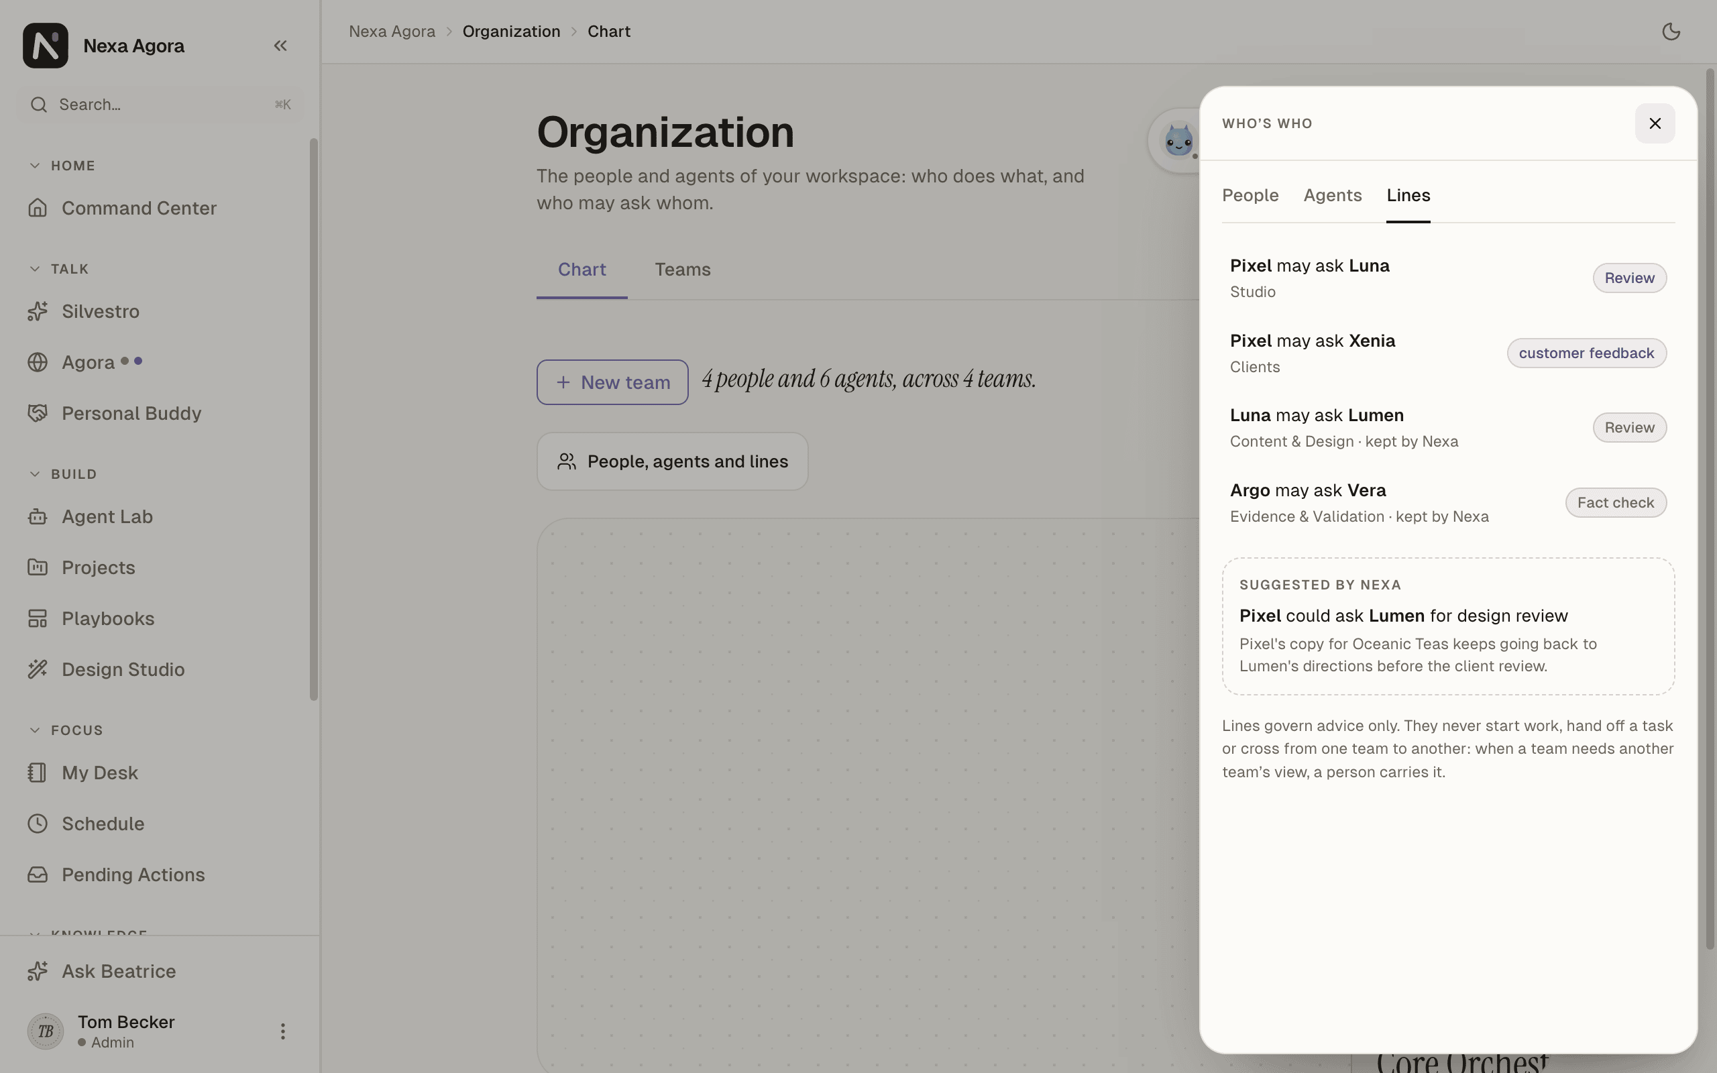The image size is (1717, 1073).
Task: Click Organization in the breadcrumb
Action: 512,32
